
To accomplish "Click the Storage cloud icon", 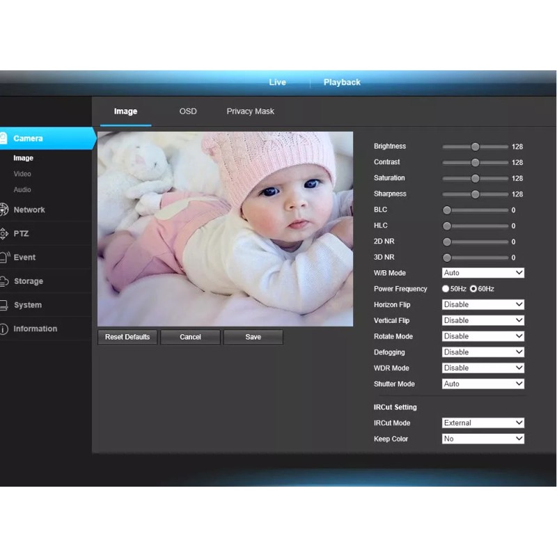I will pyautogui.click(x=3, y=281).
